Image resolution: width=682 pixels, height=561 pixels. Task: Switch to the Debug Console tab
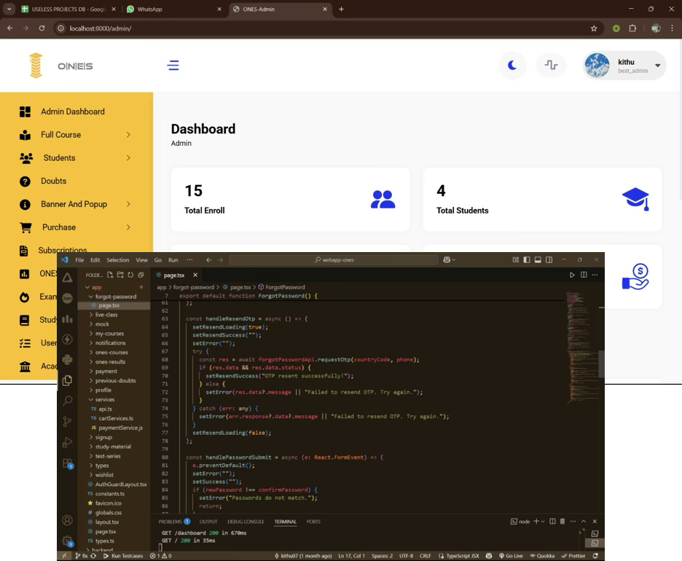coord(246,522)
